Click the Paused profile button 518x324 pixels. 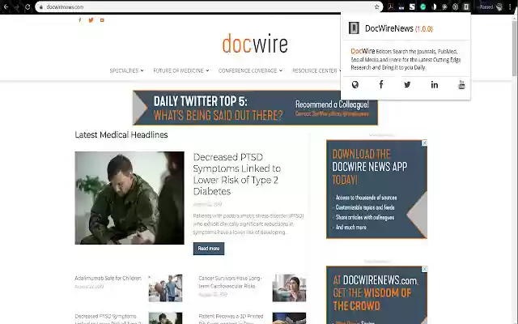click(x=491, y=7)
